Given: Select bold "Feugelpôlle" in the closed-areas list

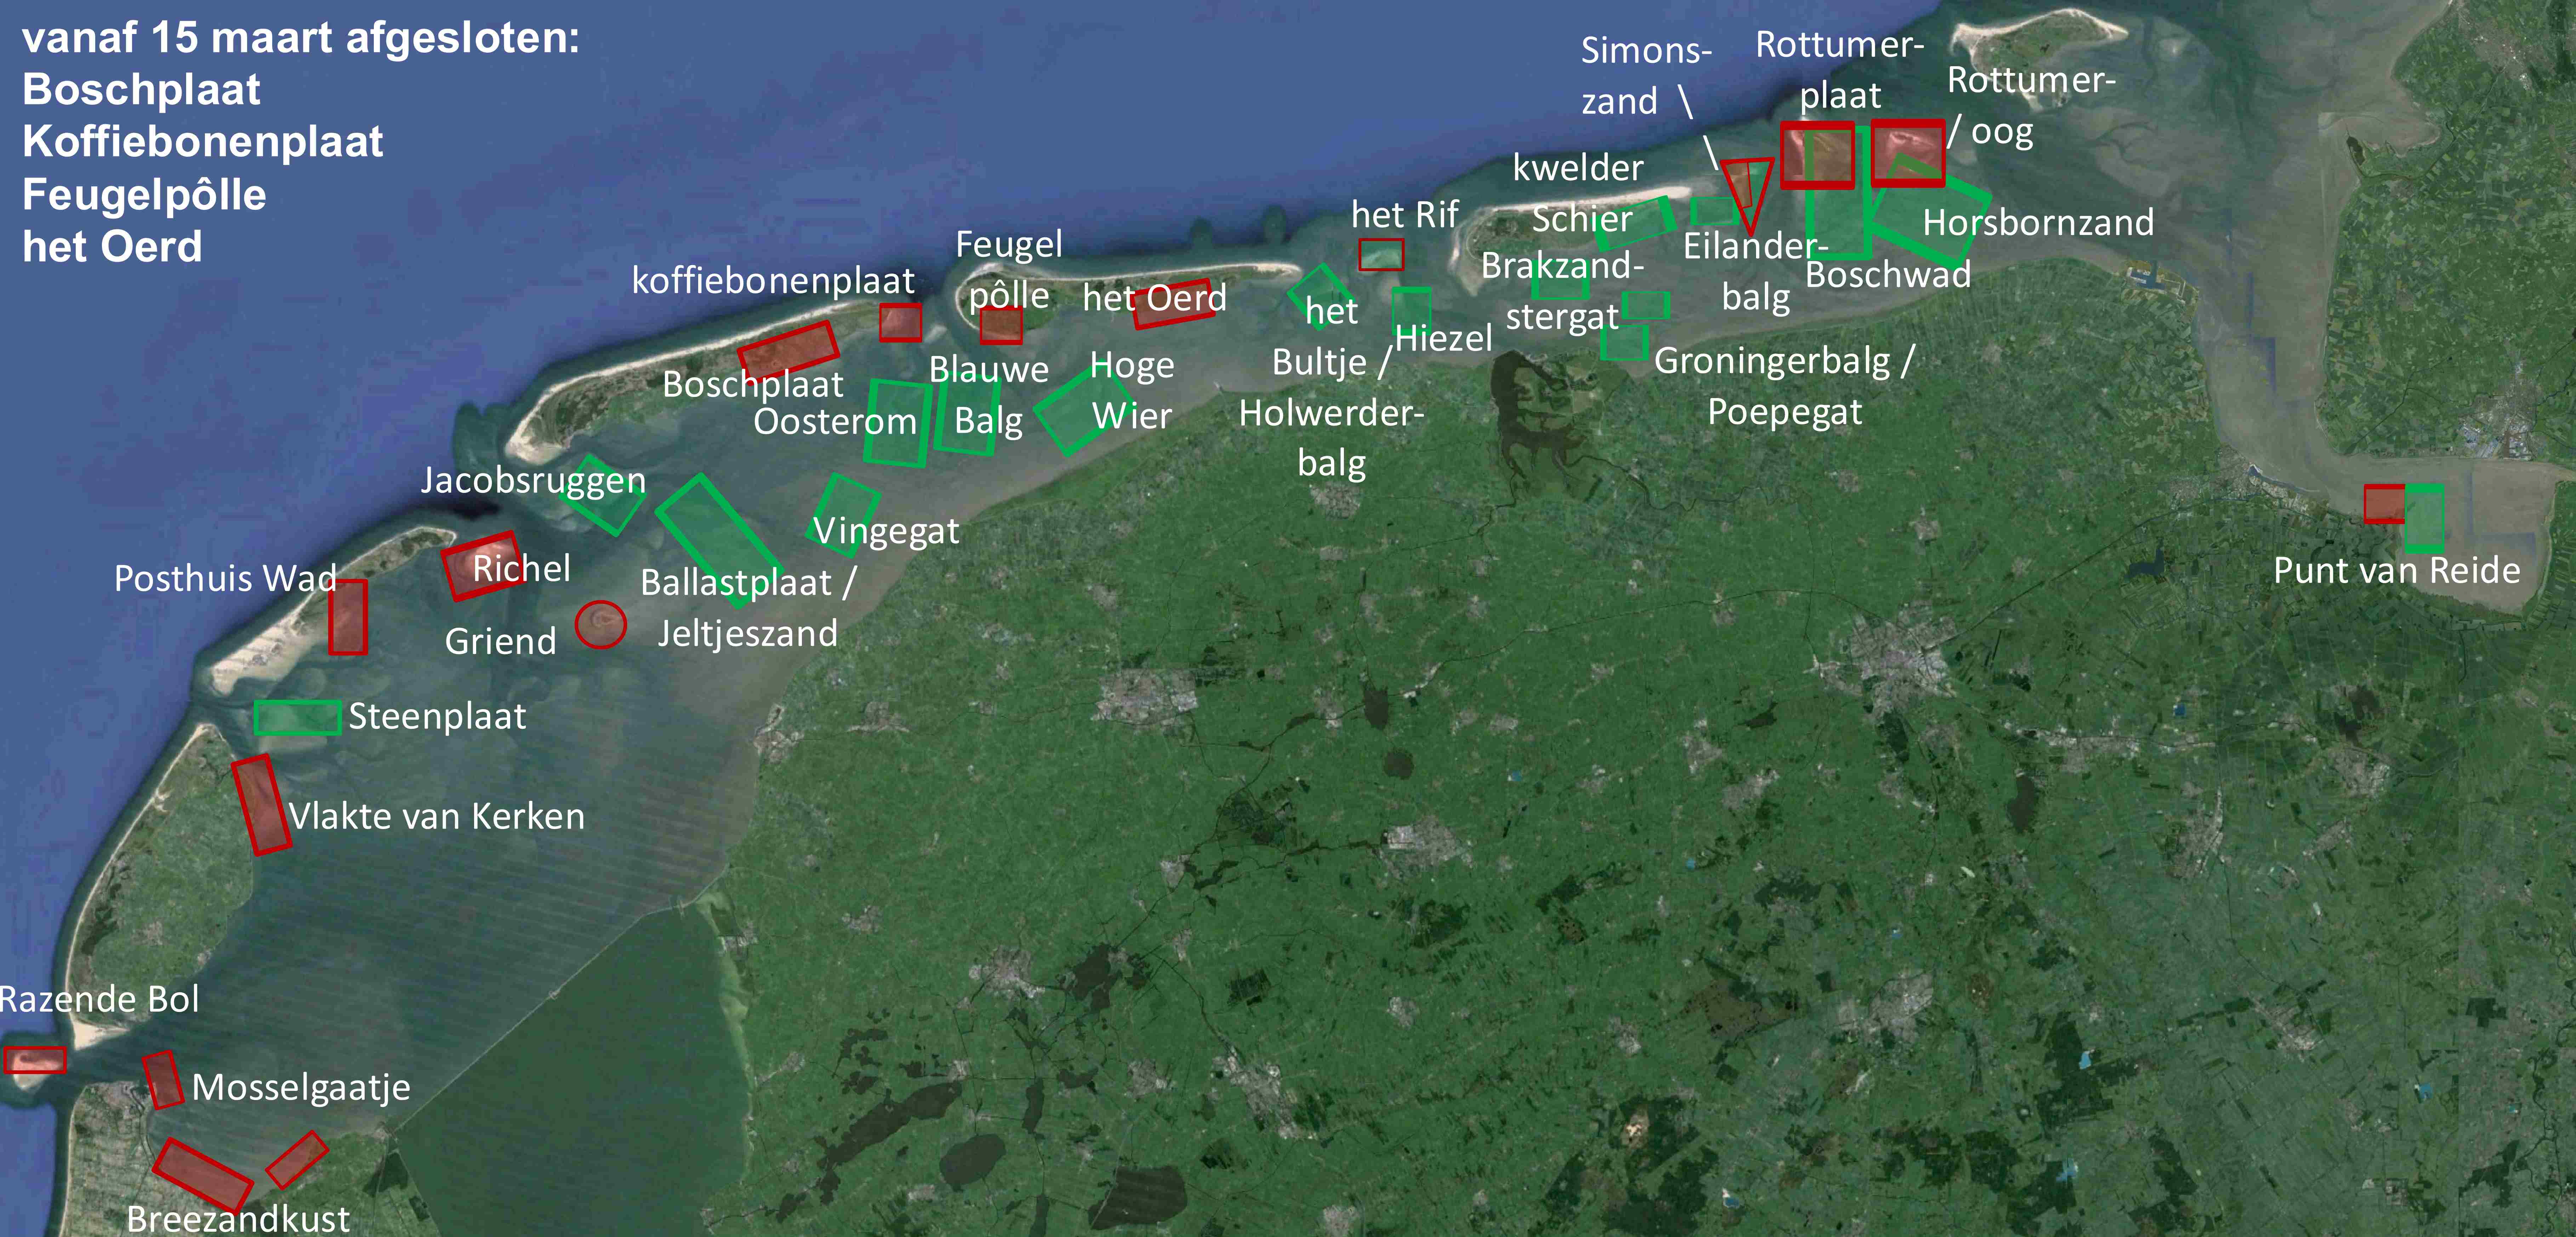Looking at the screenshot, I should click(144, 195).
